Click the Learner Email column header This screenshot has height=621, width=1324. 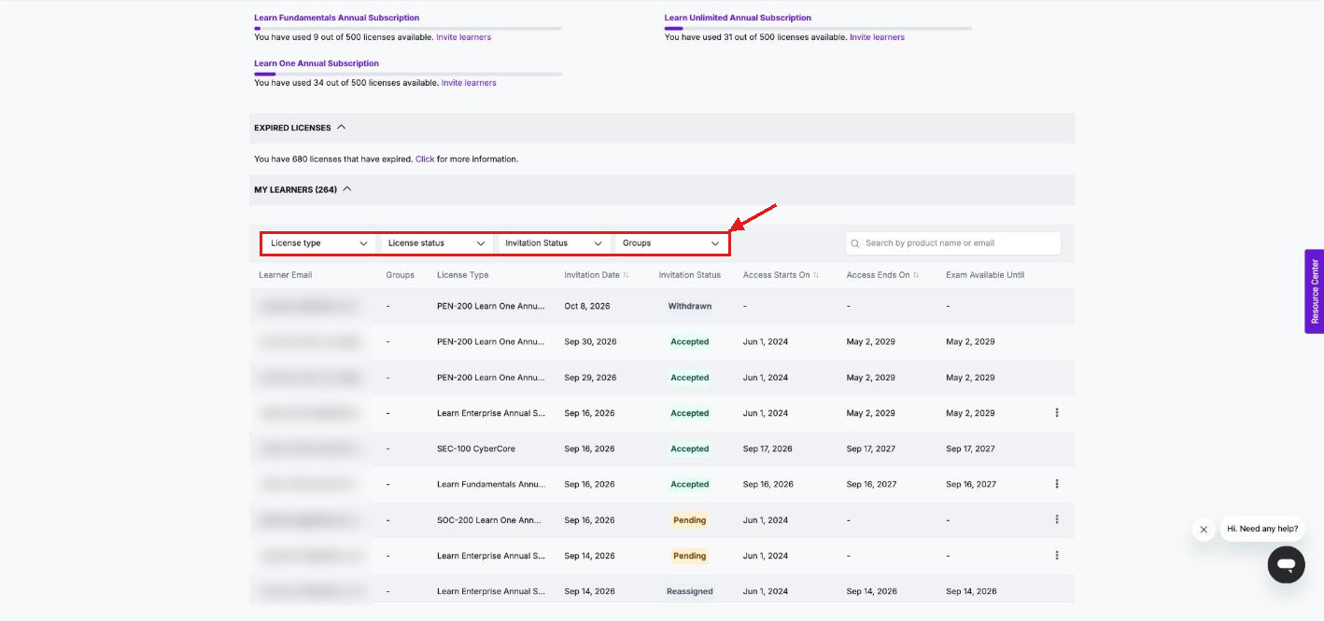click(x=286, y=275)
